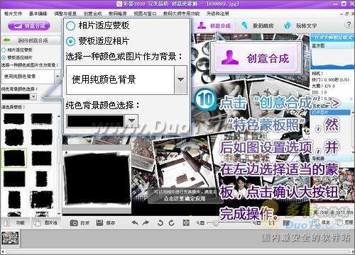Image resolution: width=355 pixels, height=255 pixels.
Task: Expand the solid color picker arrow in left panel
Action: 33,96
